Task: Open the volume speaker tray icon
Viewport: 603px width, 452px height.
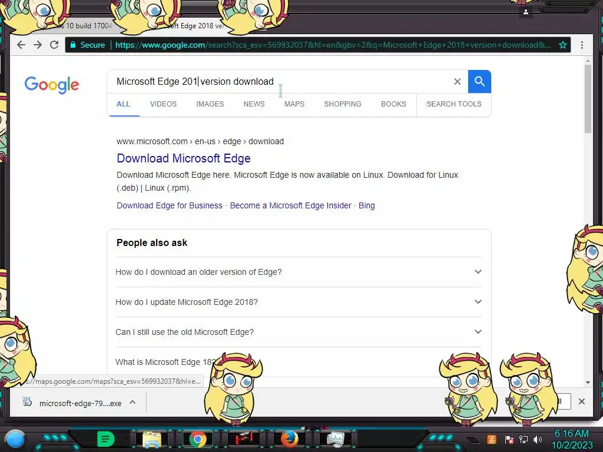Action: [538, 439]
